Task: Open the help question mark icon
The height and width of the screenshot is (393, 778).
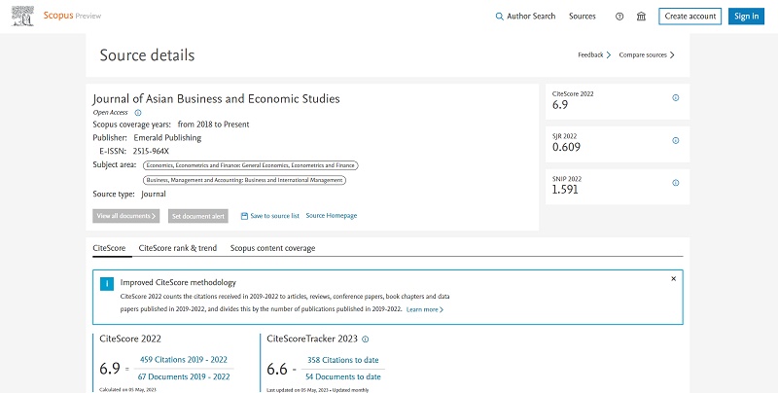Action: click(x=619, y=17)
